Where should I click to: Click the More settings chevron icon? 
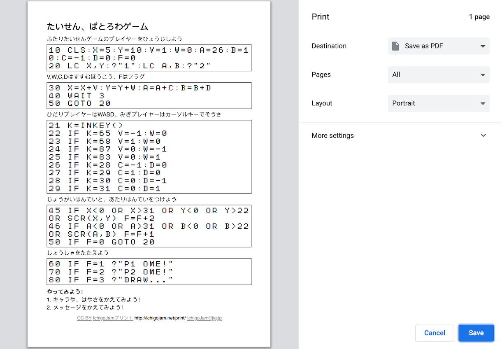pos(483,135)
